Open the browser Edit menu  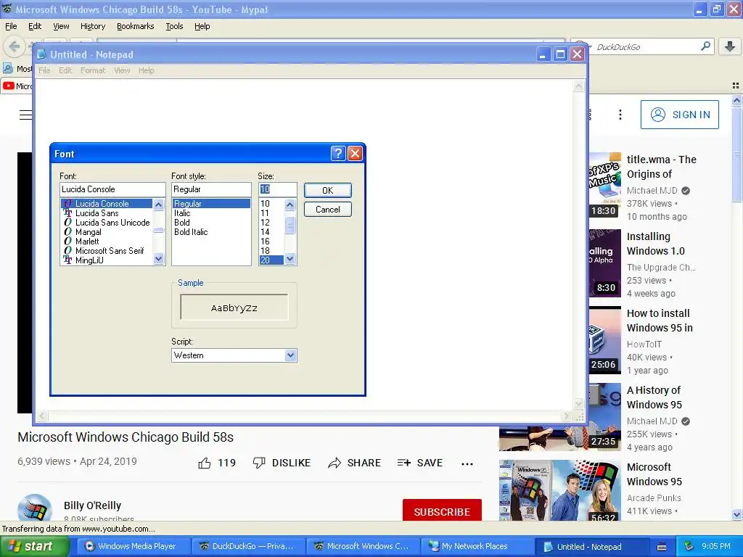coord(35,26)
